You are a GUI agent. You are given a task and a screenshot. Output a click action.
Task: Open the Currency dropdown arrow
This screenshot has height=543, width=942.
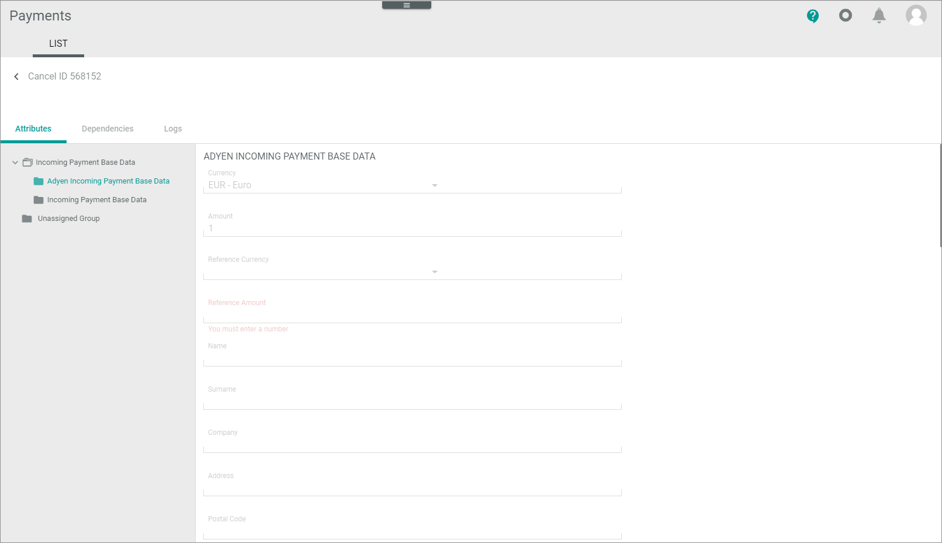(434, 185)
